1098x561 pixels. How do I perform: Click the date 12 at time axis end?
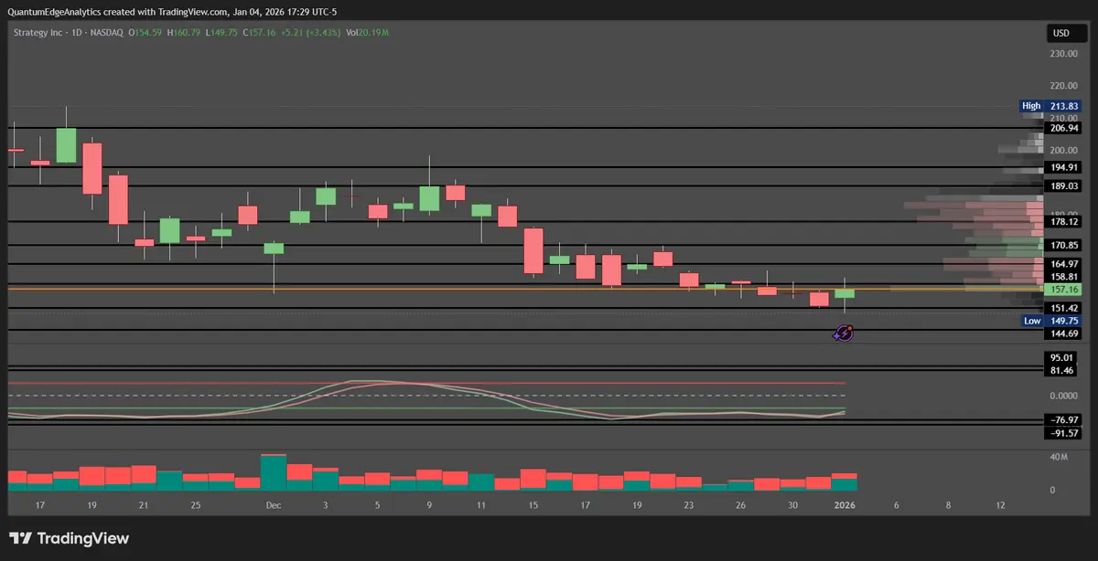(1000, 504)
